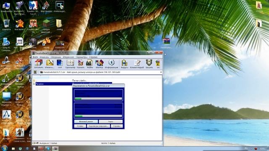Open the Справка menu in the menu bar
The height and width of the screenshot is (151, 269).
coord(93,57)
